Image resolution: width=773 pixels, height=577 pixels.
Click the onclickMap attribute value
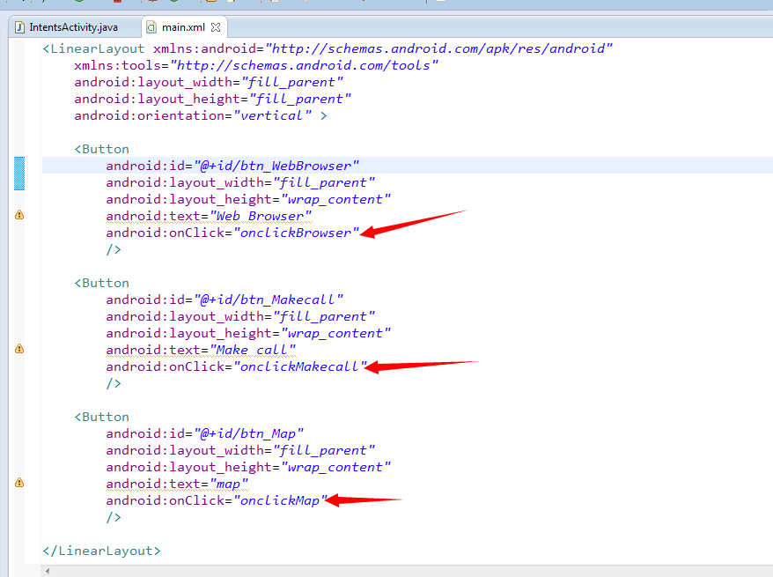281,501
